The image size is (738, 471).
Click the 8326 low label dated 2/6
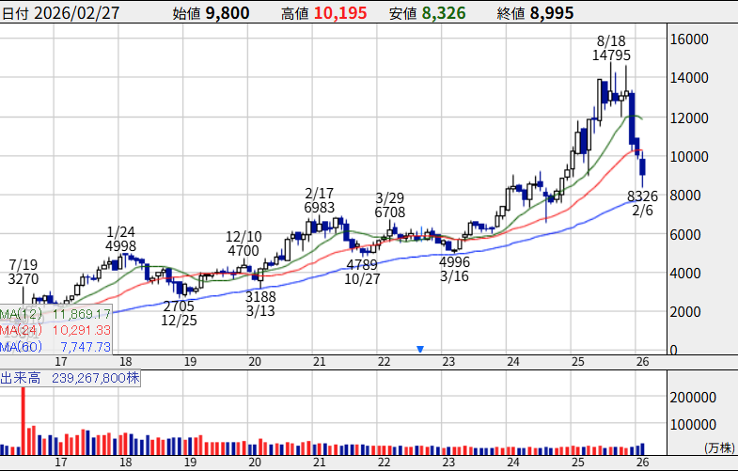642,196
